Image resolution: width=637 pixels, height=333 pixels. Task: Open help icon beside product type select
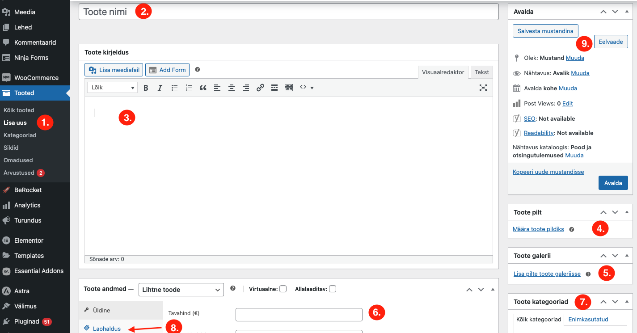[233, 289]
